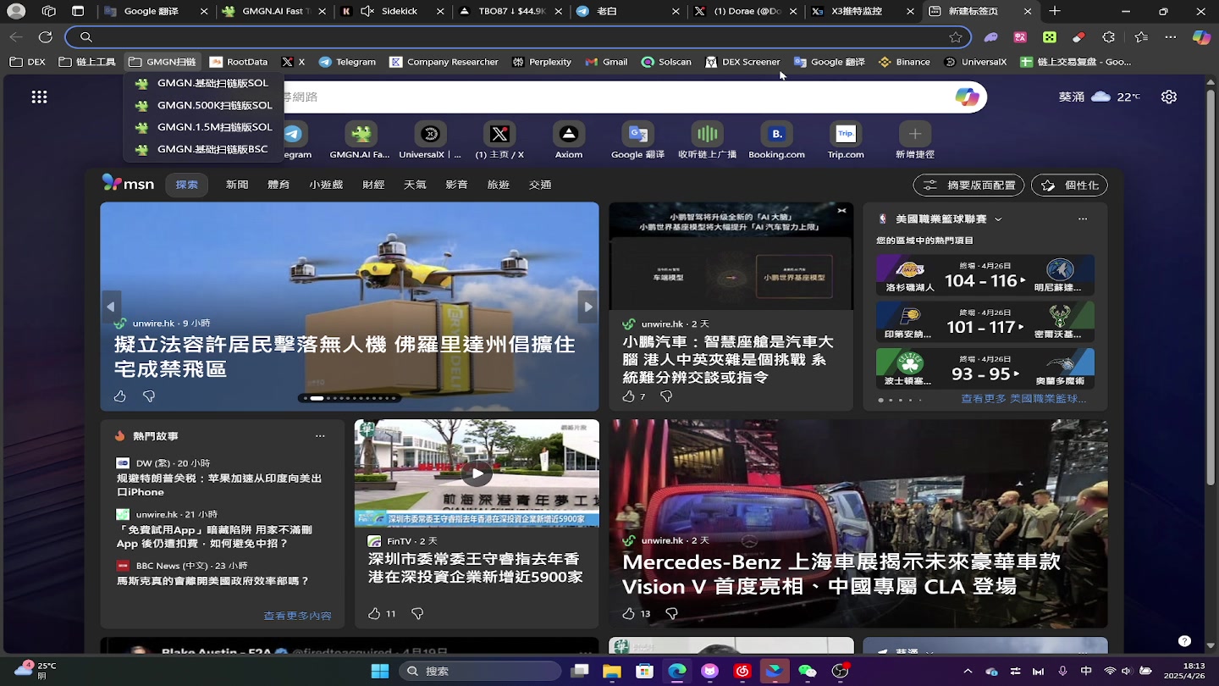Open the 104 - 116 game score
1219x686 pixels.
pyautogui.click(x=985, y=276)
